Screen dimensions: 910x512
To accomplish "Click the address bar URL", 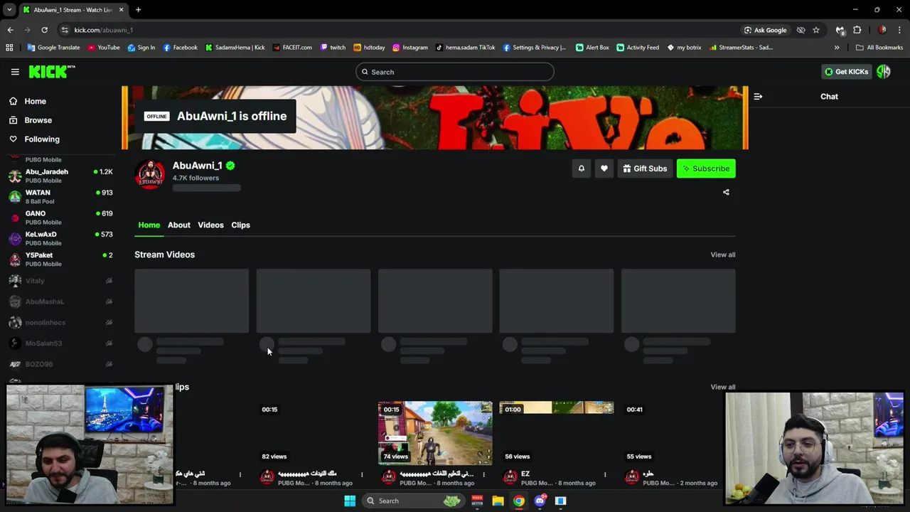I will coord(104,30).
